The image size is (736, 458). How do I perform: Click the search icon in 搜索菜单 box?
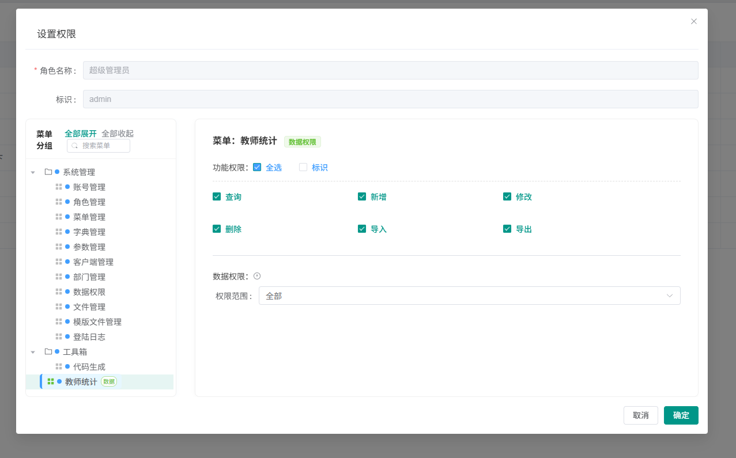[75, 146]
